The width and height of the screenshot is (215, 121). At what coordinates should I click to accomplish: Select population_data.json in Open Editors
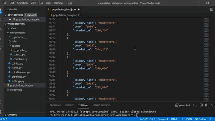coord(28,19)
